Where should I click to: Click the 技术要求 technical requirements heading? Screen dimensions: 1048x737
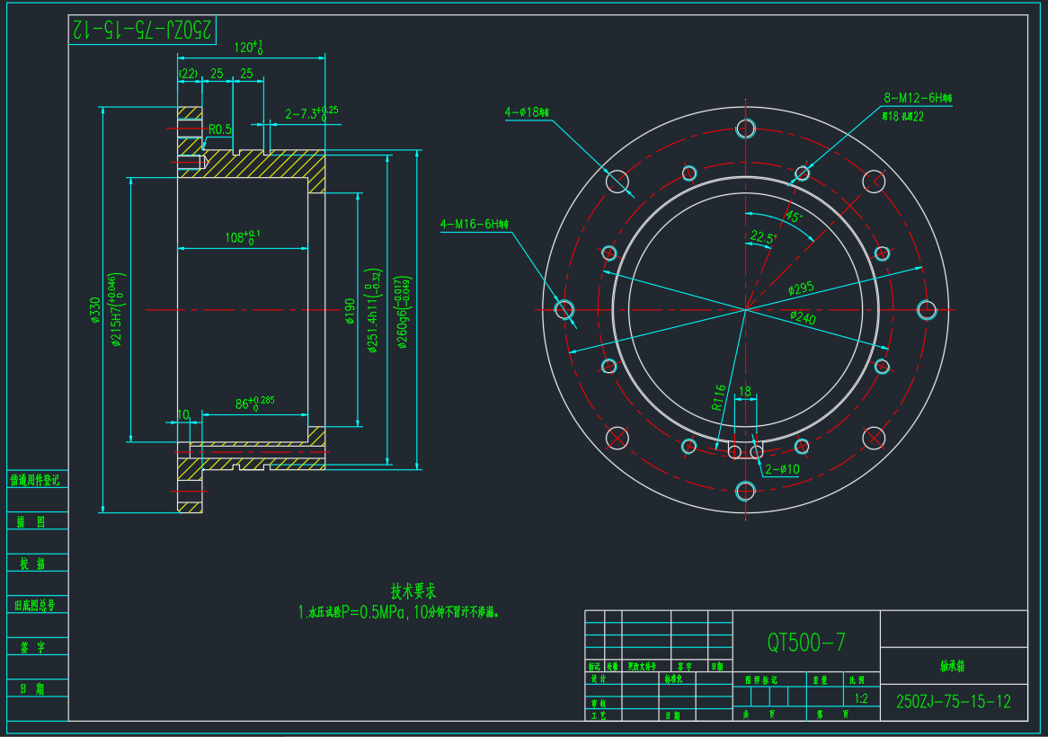point(413,590)
